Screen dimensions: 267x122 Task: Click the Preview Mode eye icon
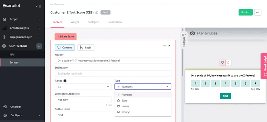coord(193,33)
